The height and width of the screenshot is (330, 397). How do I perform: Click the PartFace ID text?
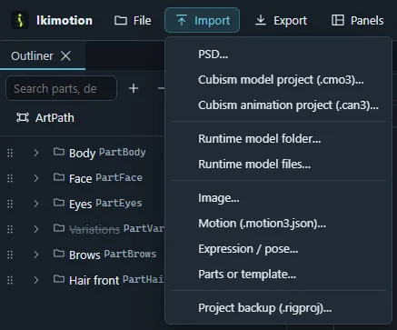(x=119, y=177)
